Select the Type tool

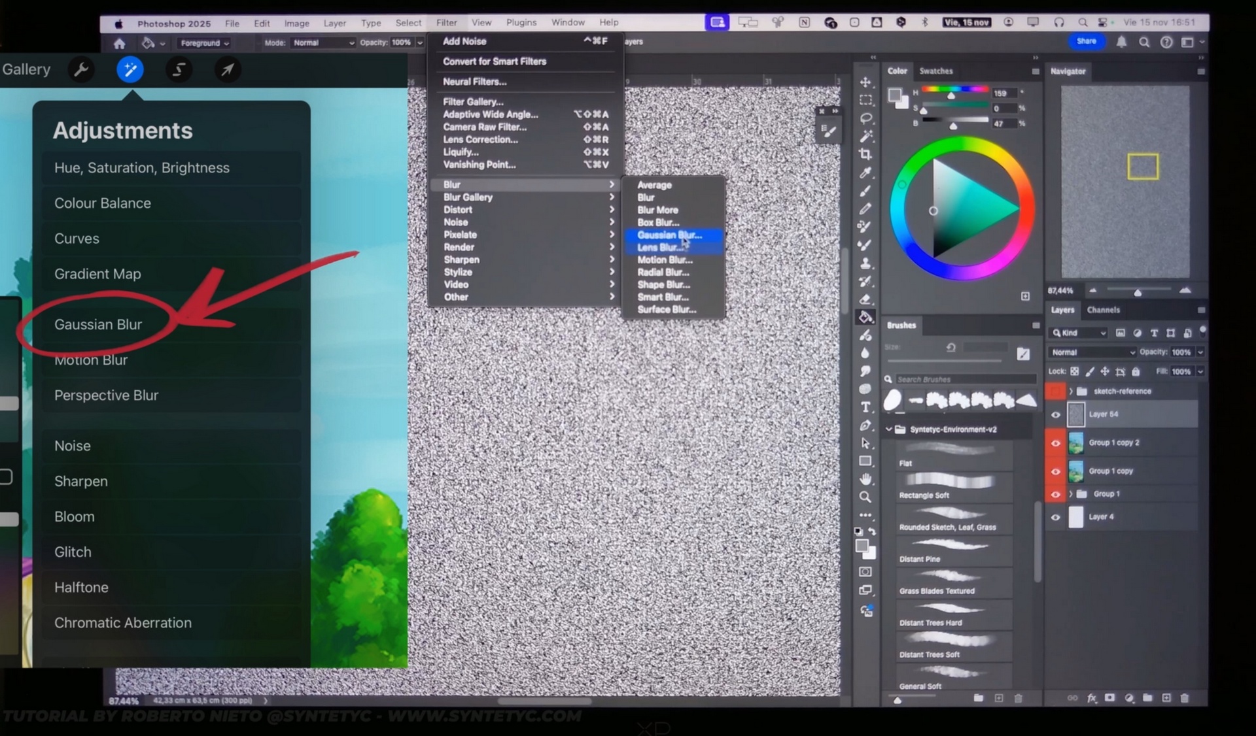coord(865,407)
